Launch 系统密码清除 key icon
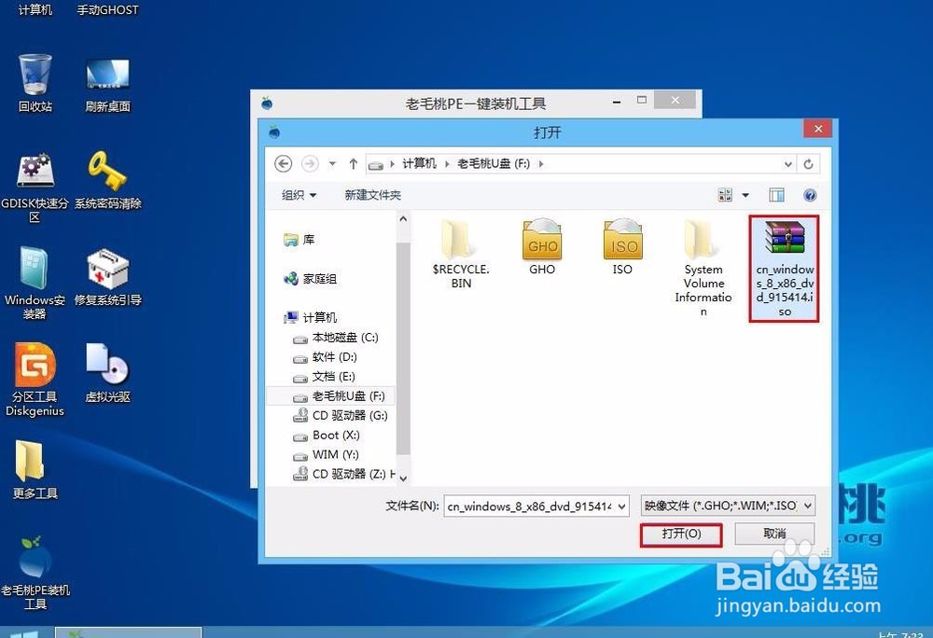 pyautogui.click(x=107, y=180)
